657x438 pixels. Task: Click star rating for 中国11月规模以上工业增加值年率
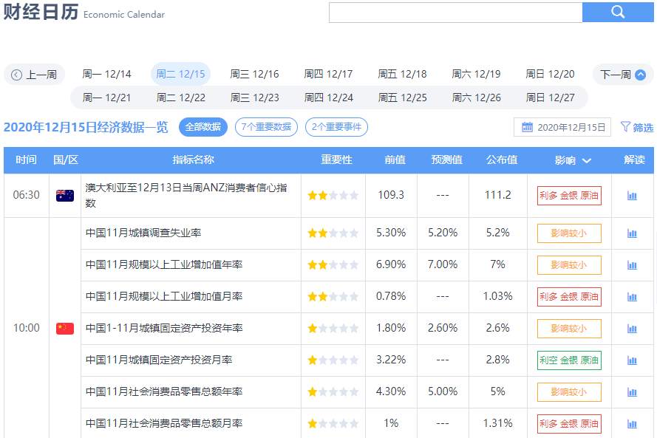[333, 264]
